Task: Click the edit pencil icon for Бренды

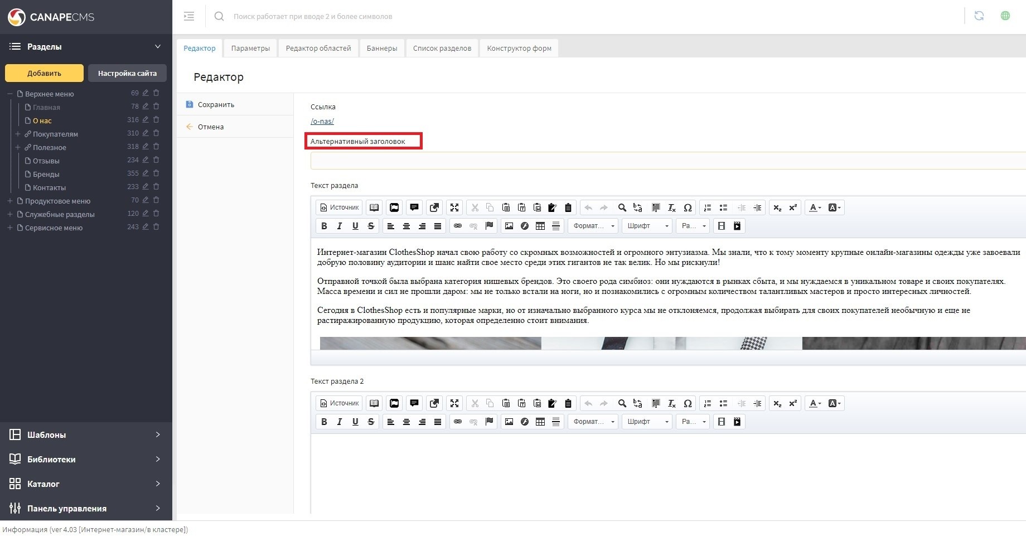Action: click(x=146, y=173)
